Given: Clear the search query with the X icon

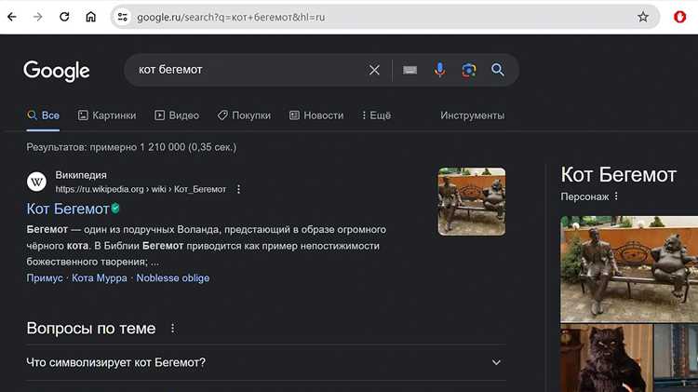Looking at the screenshot, I should click(x=374, y=70).
